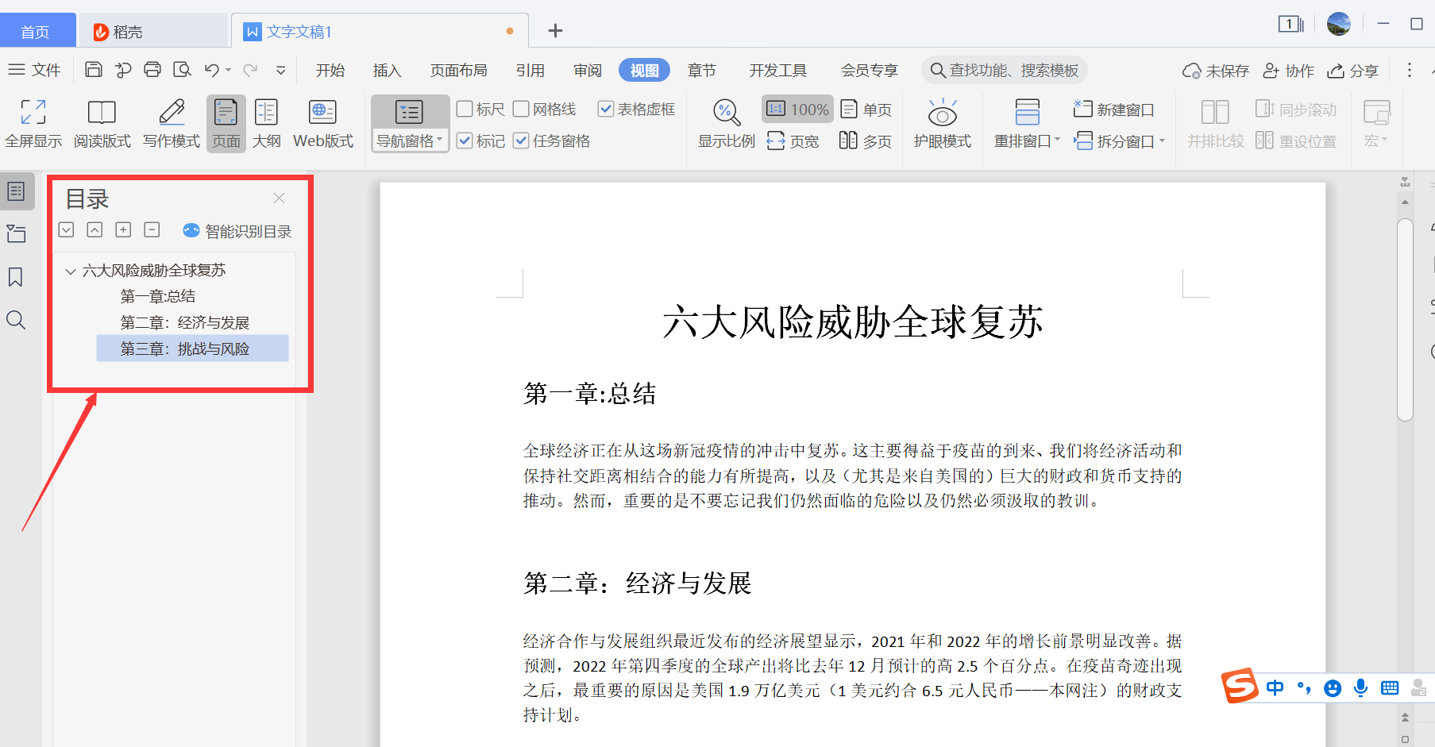The image size is (1435, 747).
Task: Activate 全屏显示 full screen display
Action: (33, 123)
